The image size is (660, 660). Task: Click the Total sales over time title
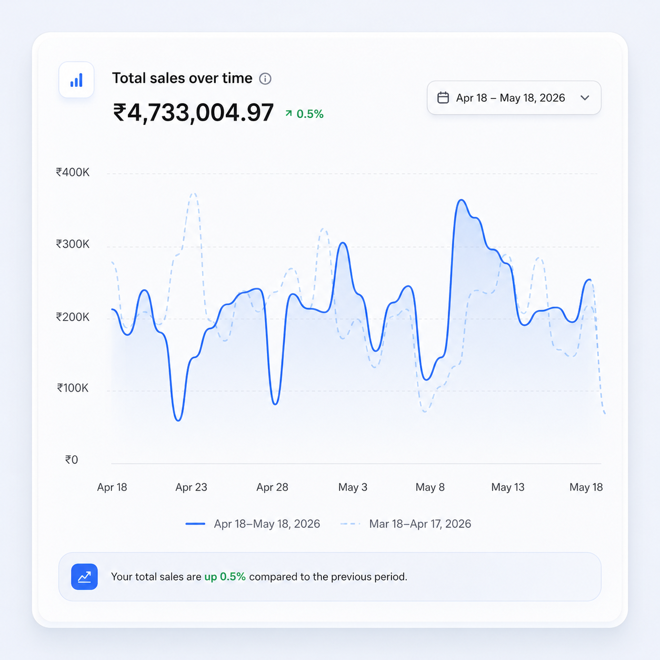point(182,78)
